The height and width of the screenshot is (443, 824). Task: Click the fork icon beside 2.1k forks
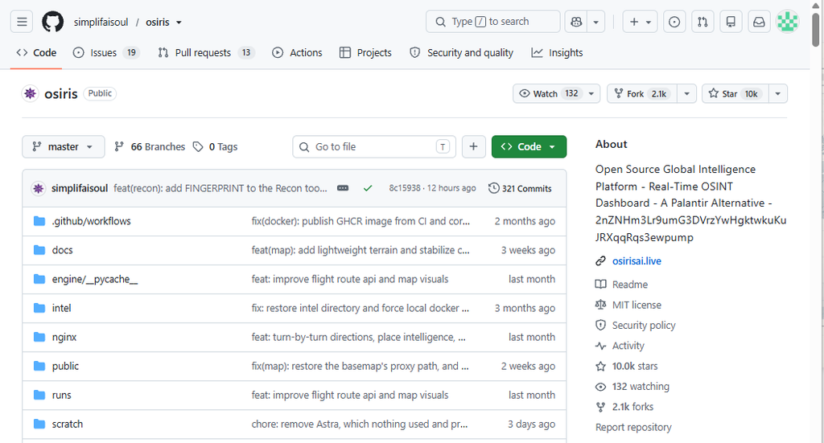600,407
